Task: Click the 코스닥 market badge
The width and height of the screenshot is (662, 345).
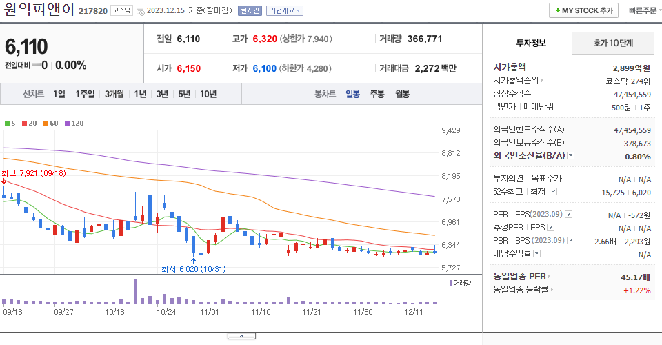Action: pos(121,10)
